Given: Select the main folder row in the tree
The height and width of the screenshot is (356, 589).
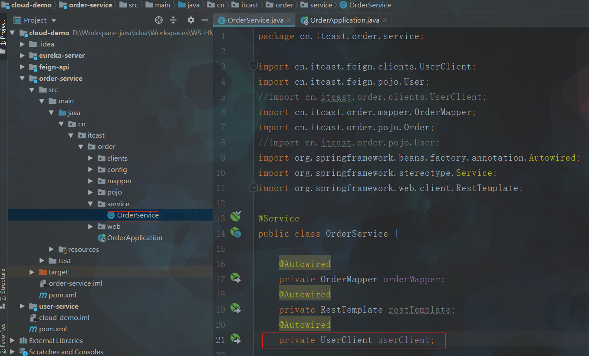Looking at the screenshot, I should point(110,101).
